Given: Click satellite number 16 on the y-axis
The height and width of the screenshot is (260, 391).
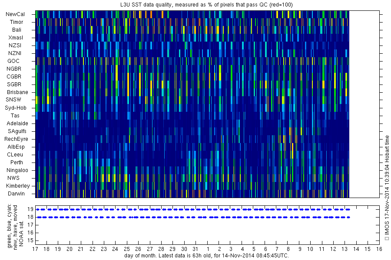Looking at the screenshot, I should 30,233.
